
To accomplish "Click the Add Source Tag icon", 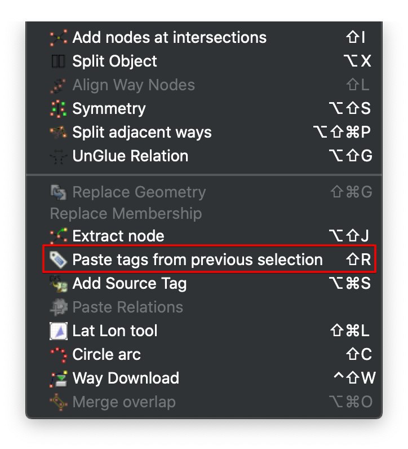I will click(59, 284).
